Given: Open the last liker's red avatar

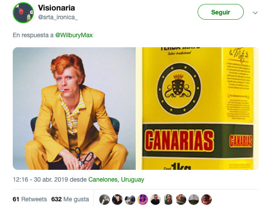Looking at the screenshot, I should pyautogui.click(x=206, y=200).
